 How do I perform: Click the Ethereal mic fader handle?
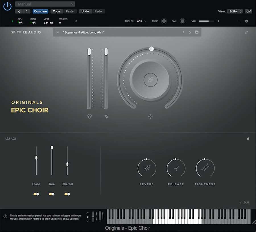coord(67,164)
